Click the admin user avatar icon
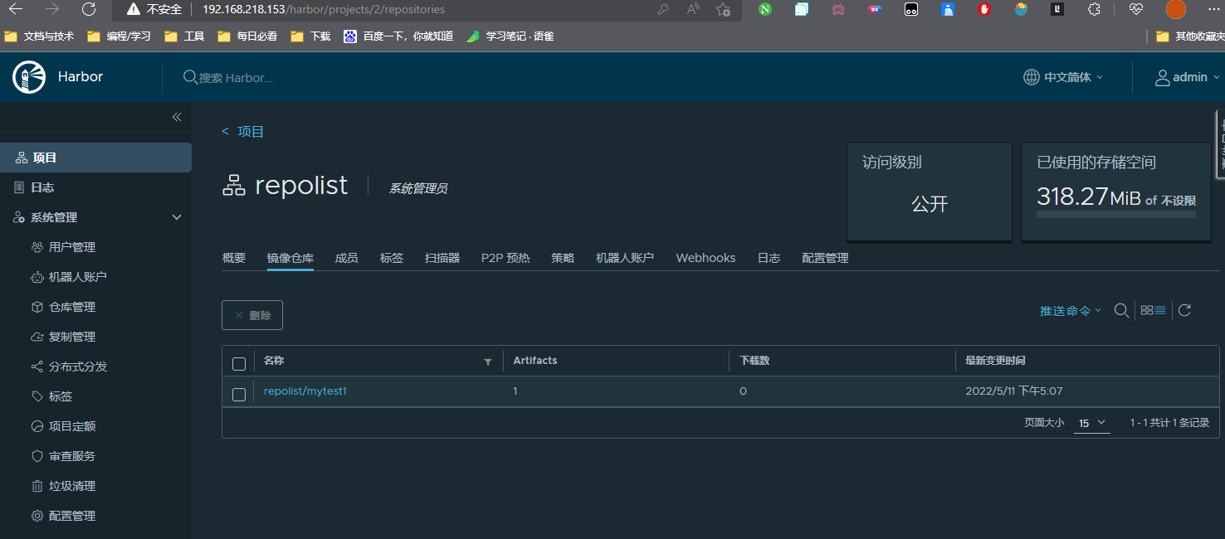Viewport: 1225px width, 539px height. point(1163,77)
